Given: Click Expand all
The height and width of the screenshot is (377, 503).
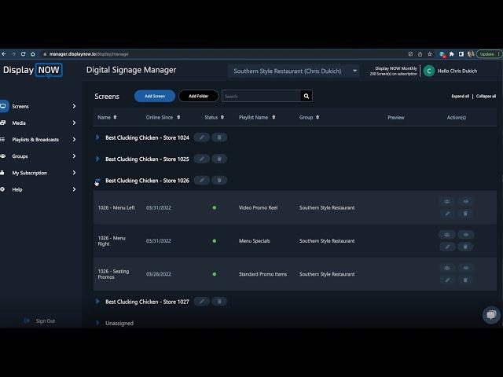Looking at the screenshot, I should [x=461, y=96].
